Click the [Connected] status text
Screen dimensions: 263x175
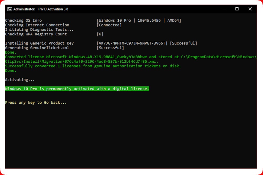pos(109,25)
